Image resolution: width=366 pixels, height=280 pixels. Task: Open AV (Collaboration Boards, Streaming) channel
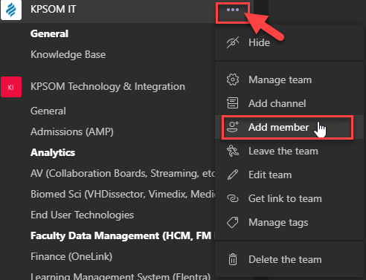(x=123, y=173)
